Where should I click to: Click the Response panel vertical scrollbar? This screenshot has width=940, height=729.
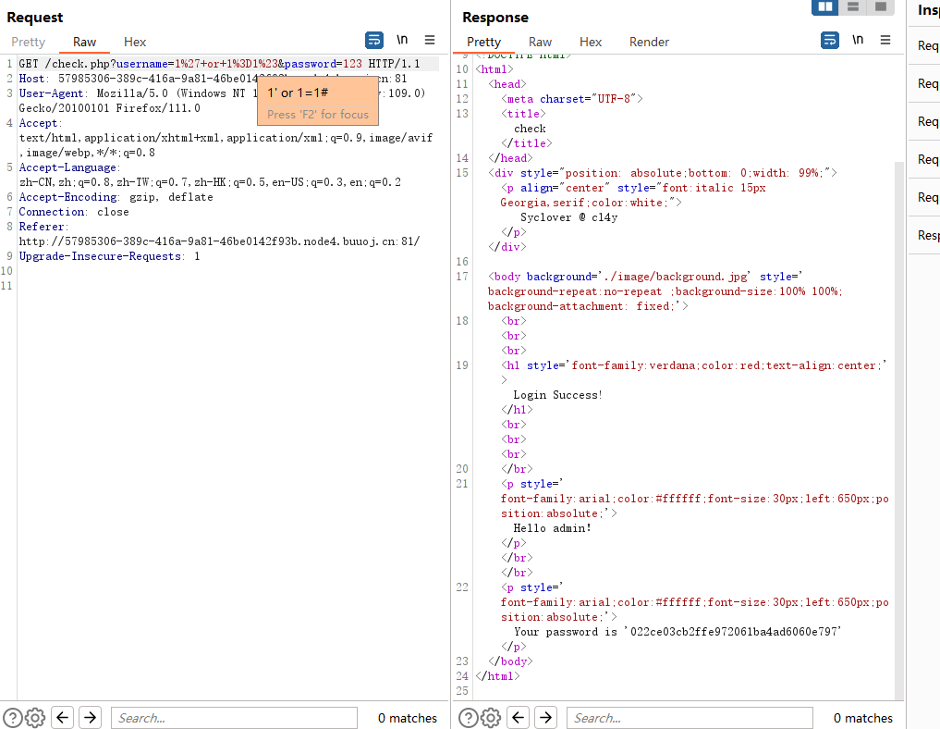[898, 429]
